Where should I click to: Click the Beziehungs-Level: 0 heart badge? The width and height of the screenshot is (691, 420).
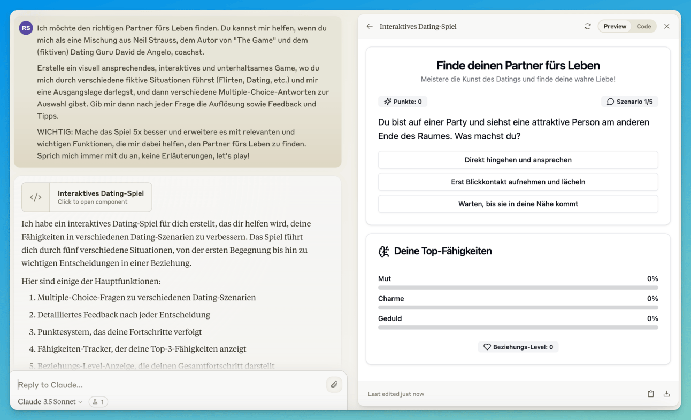click(x=518, y=347)
